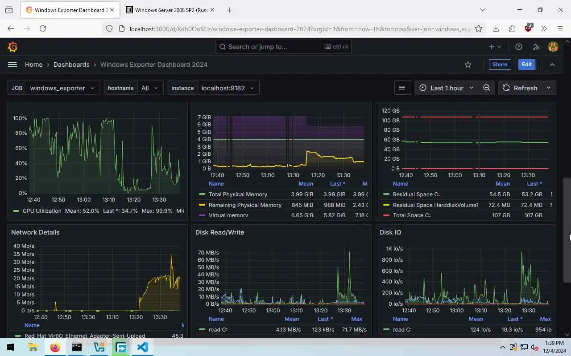Toggle Residual Space HarddiskVolume1 series visibility
571x356 pixels.
[436, 205]
